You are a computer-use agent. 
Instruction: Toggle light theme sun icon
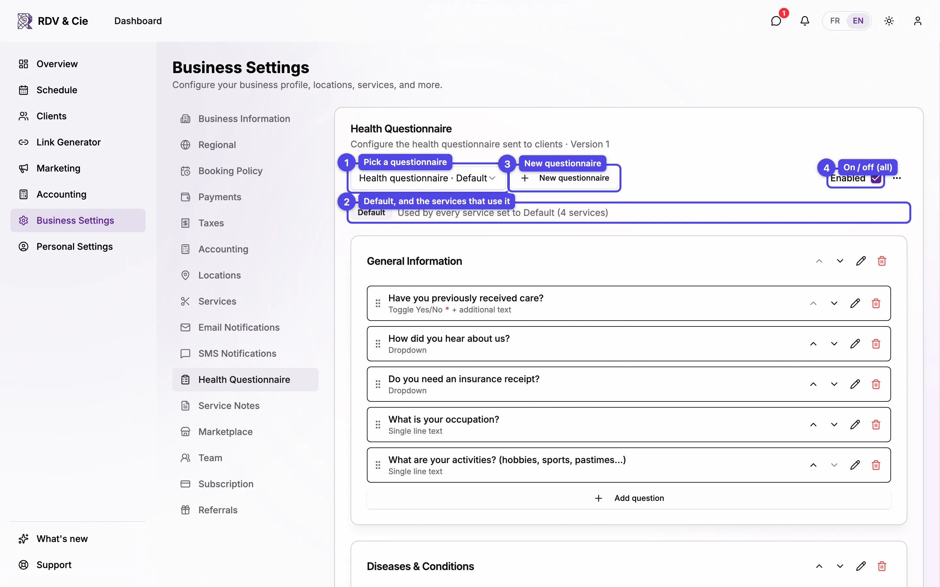click(x=889, y=21)
